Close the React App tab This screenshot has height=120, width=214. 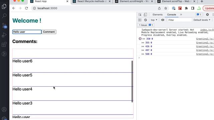point(67,1)
